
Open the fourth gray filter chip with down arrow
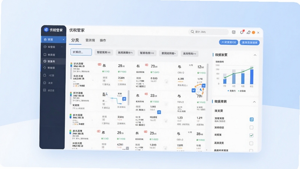point(168,53)
